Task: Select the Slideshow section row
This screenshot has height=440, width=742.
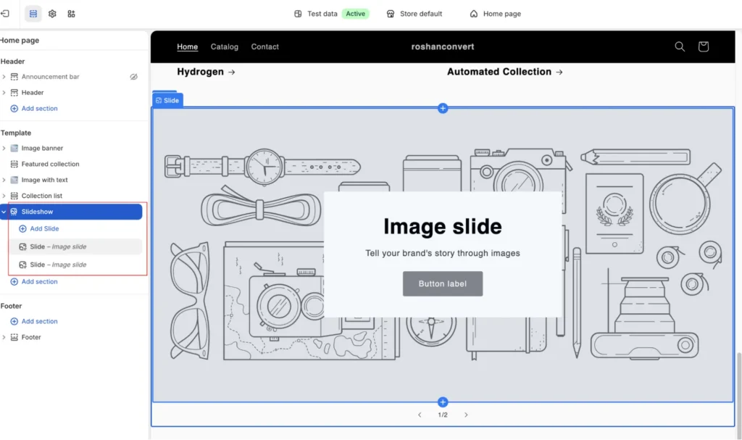Action: (71, 212)
